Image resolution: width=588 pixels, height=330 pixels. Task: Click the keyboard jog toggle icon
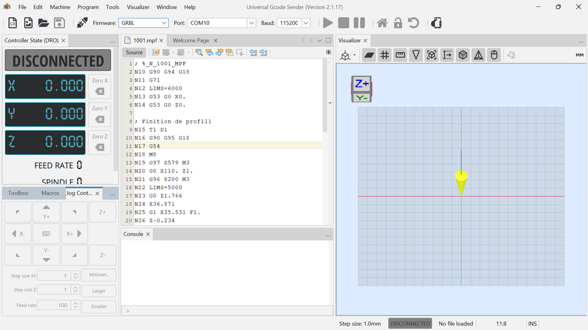(46, 234)
